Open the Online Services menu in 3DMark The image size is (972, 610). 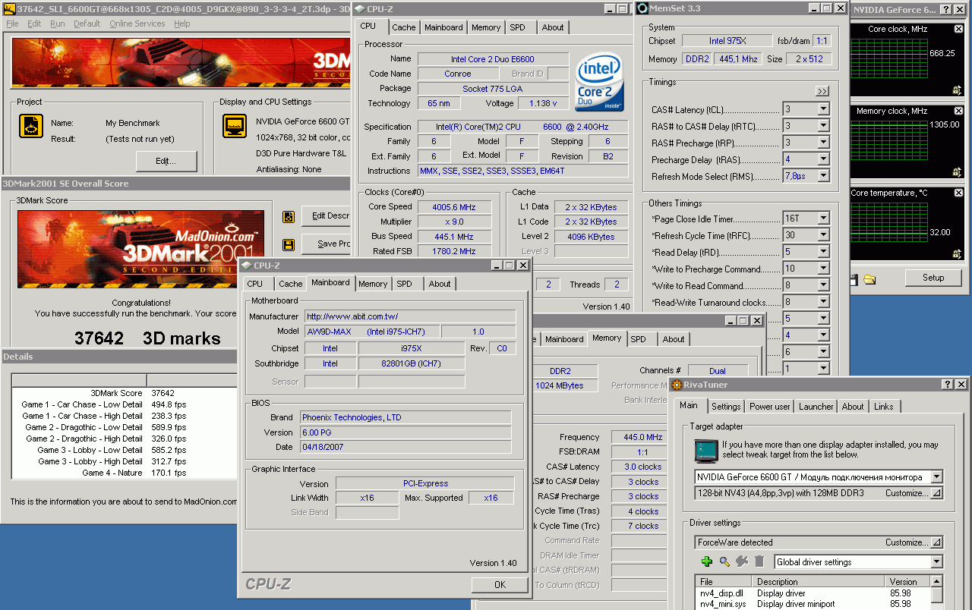click(137, 24)
